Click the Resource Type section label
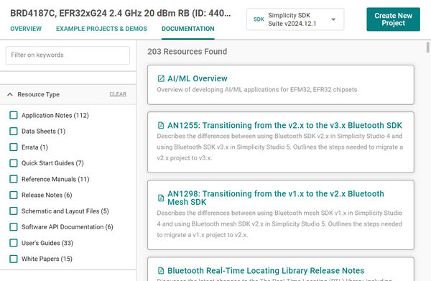This screenshot has width=431, height=281. tap(39, 94)
